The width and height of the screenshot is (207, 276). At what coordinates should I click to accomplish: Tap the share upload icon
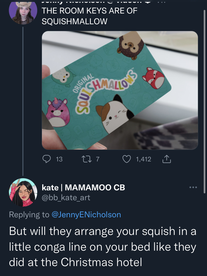[x=166, y=159]
